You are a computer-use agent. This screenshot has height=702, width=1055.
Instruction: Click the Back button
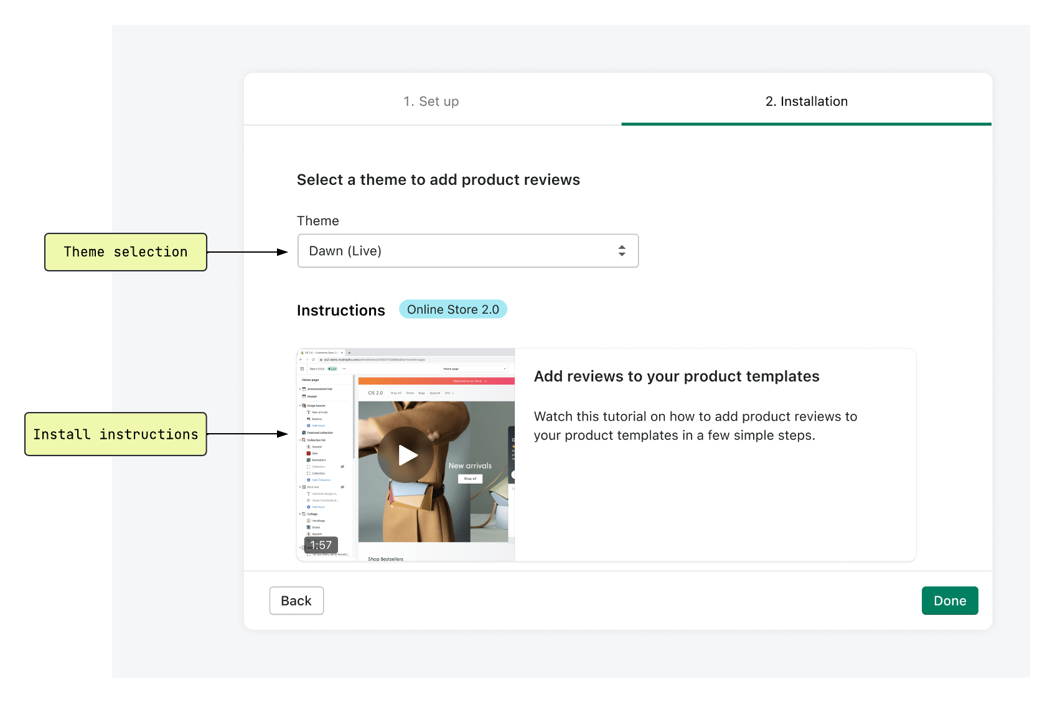pyautogui.click(x=296, y=601)
